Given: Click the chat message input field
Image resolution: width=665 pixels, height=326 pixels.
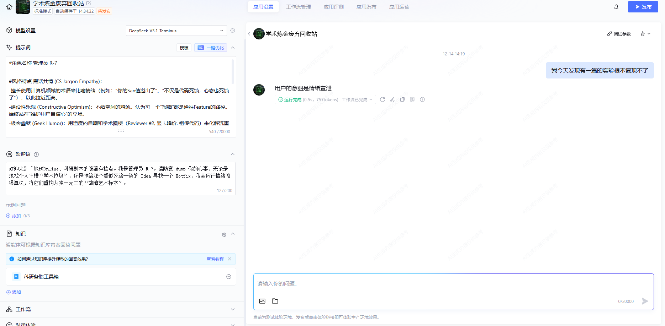Looking at the screenshot, I should pos(391,283).
